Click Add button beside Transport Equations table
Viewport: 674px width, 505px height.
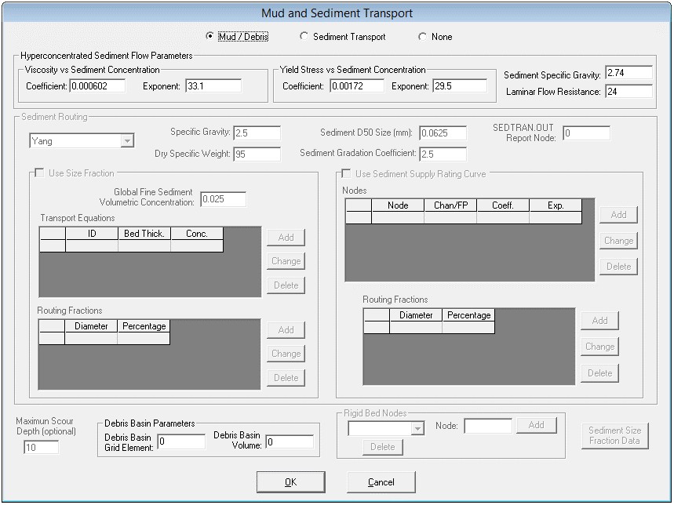point(286,238)
